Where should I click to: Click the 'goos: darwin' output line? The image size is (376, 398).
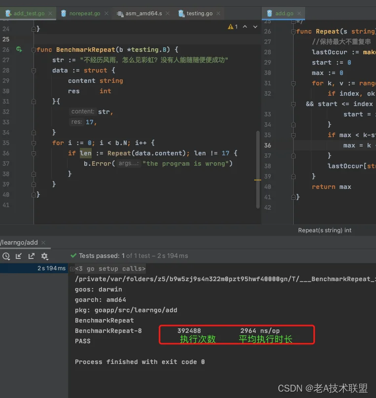[x=99, y=289]
